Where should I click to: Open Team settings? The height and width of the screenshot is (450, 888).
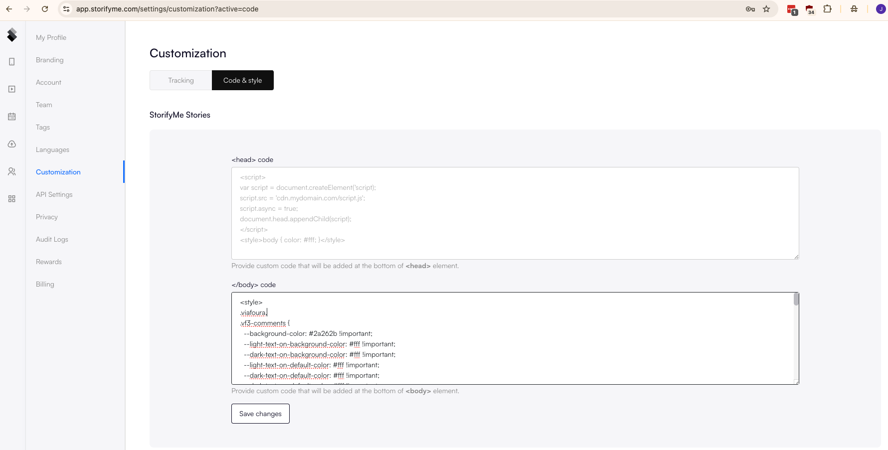point(44,105)
